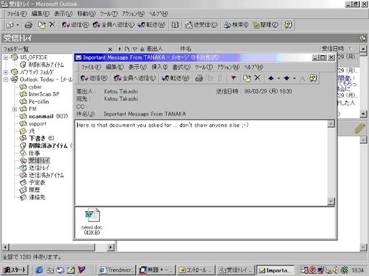Collapse the Outlook Today tree node

click(x=6, y=80)
